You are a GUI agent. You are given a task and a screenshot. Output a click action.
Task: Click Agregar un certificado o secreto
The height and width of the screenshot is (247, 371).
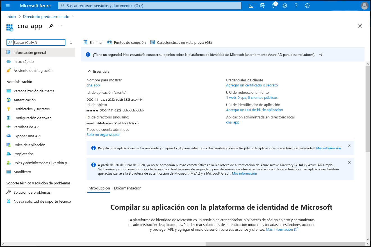click(x=252, y=85)
